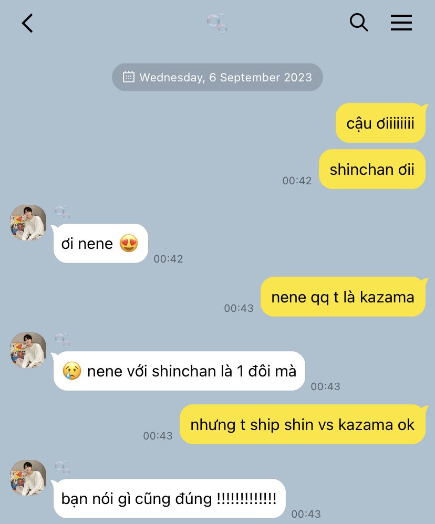435x524 pixels.
Task: Tap bubble name icon above crying emoji message
Action: [x=62, y=340]
